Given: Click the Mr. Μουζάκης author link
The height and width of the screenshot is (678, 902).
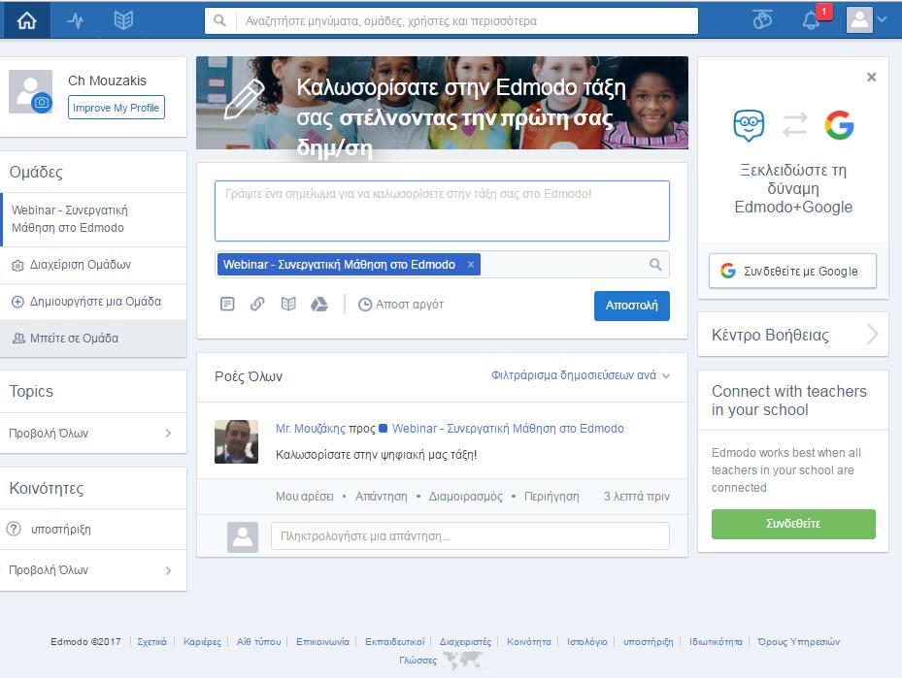Looking at the screenshot, I should (x=311, y=429).
